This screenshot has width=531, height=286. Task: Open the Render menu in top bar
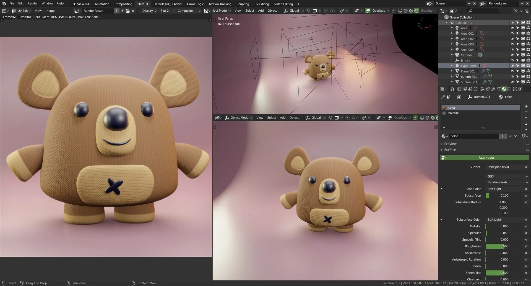(33, 3)
